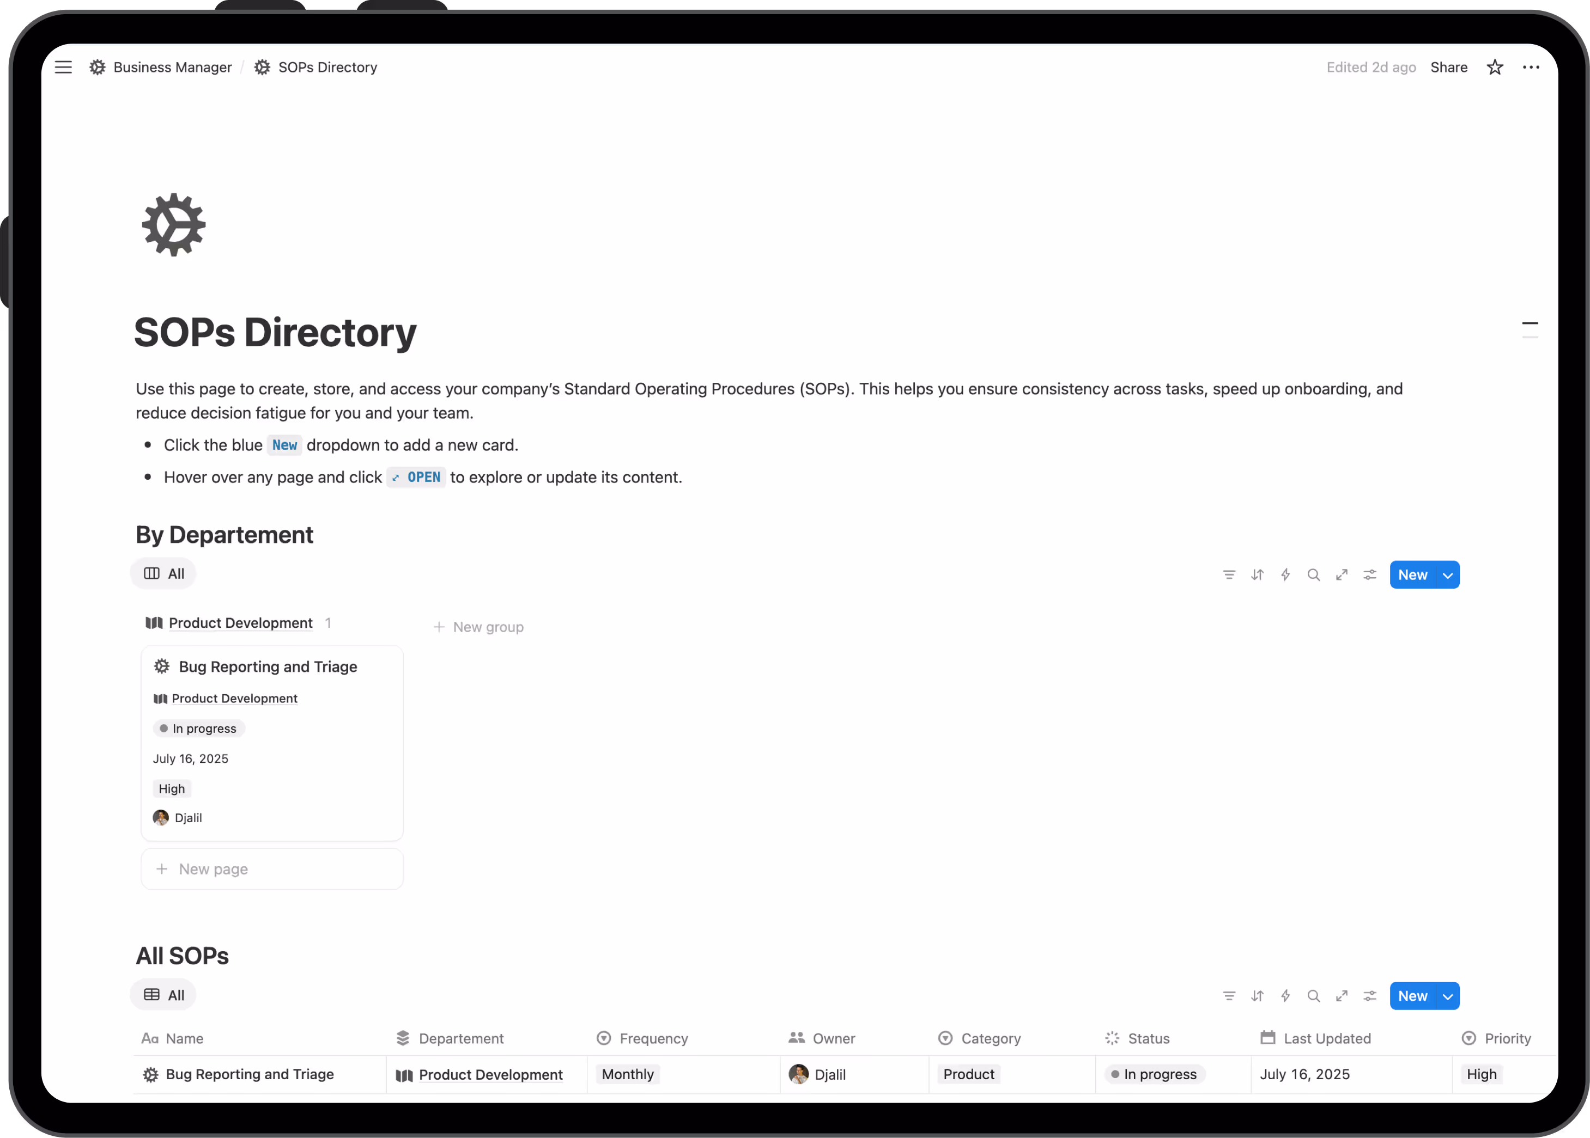
Task: Open Bug Reporting and Triage table row
Action: tap(250, 1074)
